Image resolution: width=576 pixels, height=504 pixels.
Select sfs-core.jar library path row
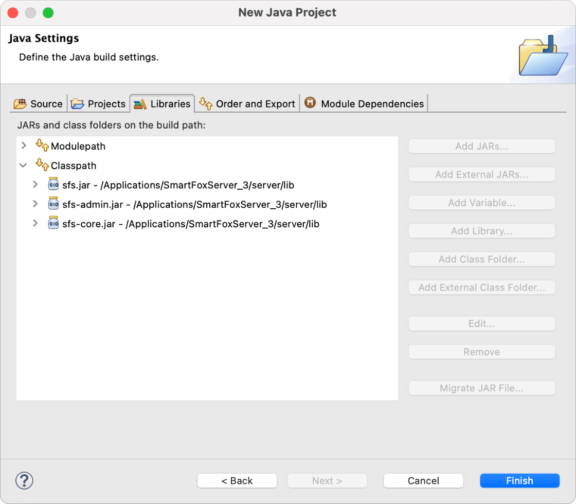190,224
